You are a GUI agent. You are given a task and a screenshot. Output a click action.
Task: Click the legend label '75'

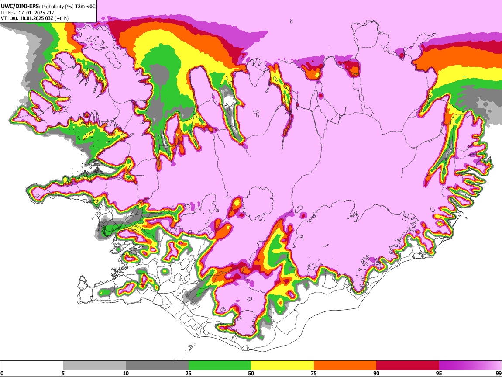tap(314, 374)
